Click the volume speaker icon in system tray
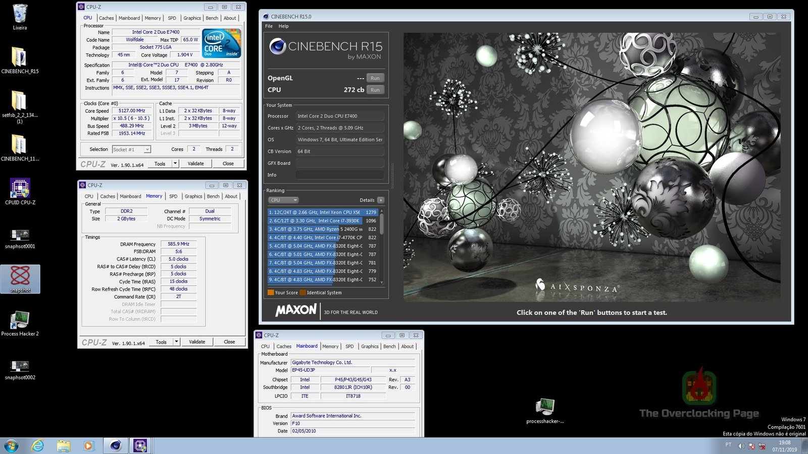808x454 pixels. [741, 446]
